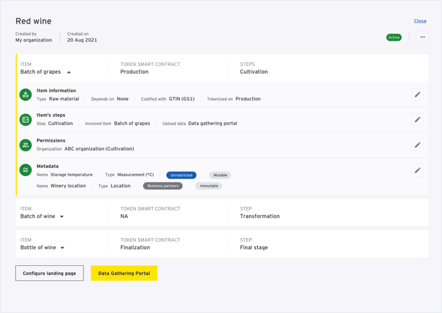Expand the Batch of wine item
Screen dimensions: 442x313
click(62, 217)
